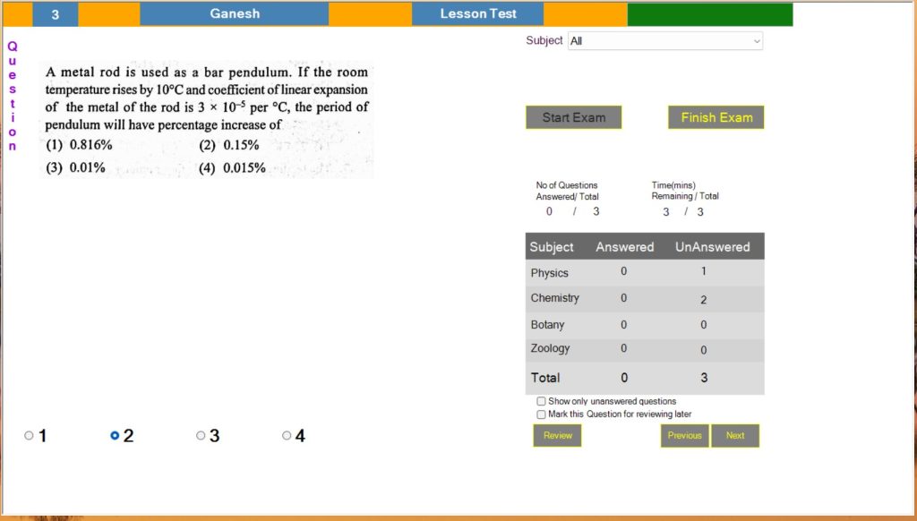
Task: Open the Subject dropdown showing All
Action: click(665, 41)
